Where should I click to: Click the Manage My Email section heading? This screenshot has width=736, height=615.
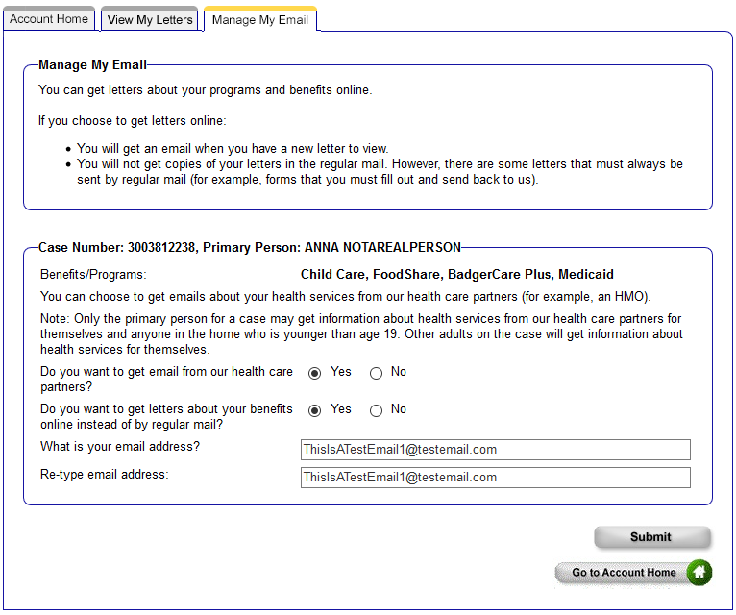[92, 65]
